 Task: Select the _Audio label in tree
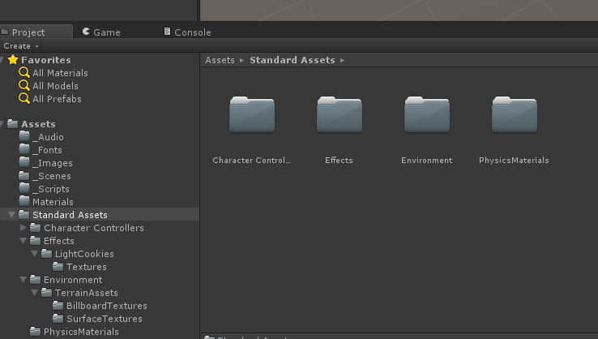[x=48, y=137]
